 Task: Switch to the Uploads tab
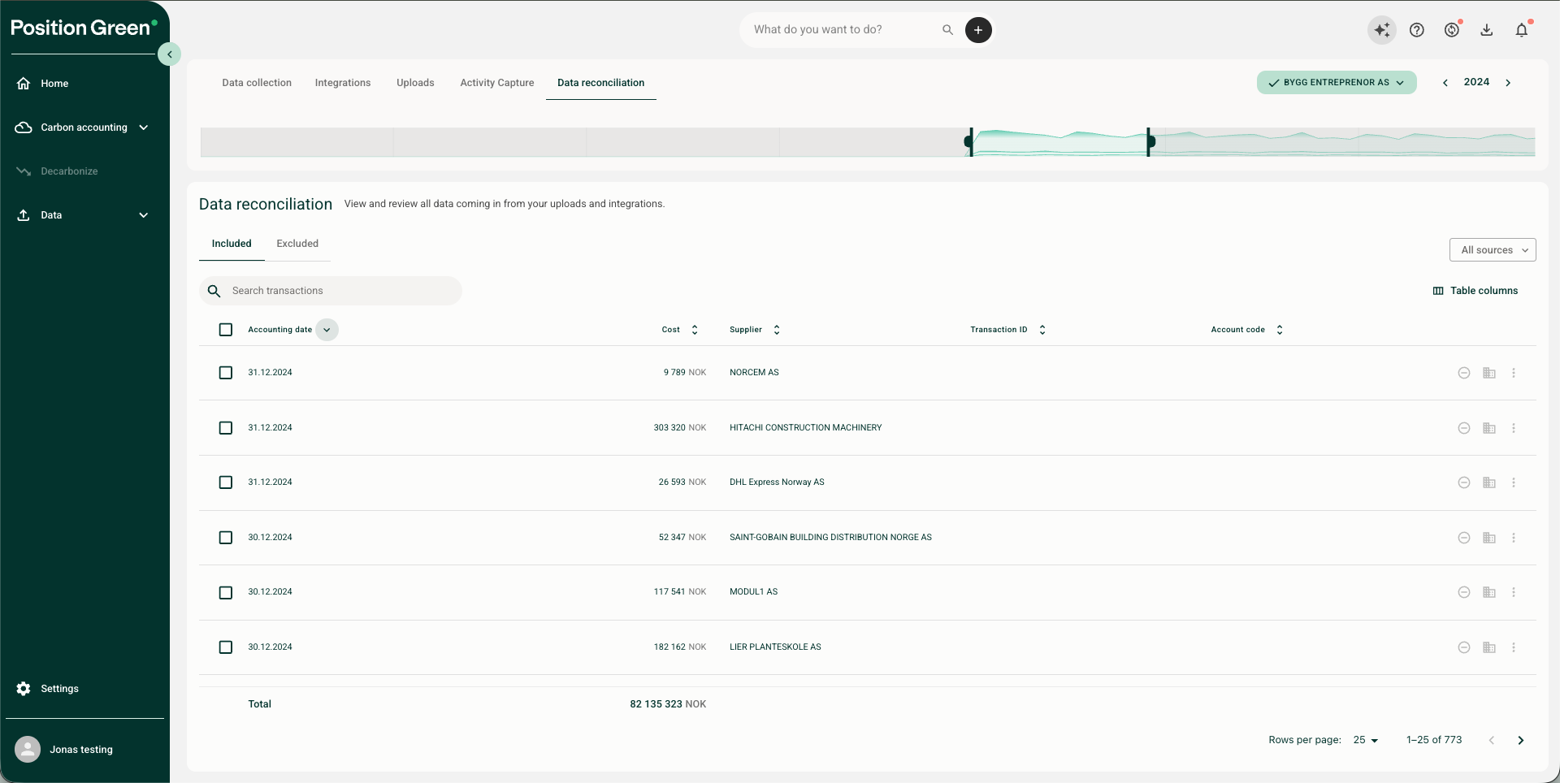coord(415,83)
